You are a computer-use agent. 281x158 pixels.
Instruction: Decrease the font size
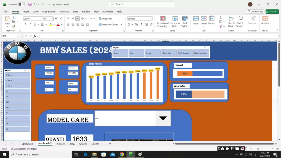[61, 19]
